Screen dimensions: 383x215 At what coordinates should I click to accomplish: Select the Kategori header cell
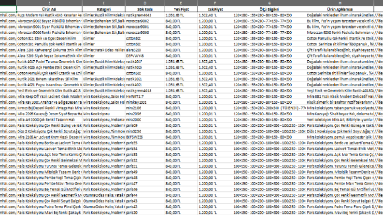103,9
